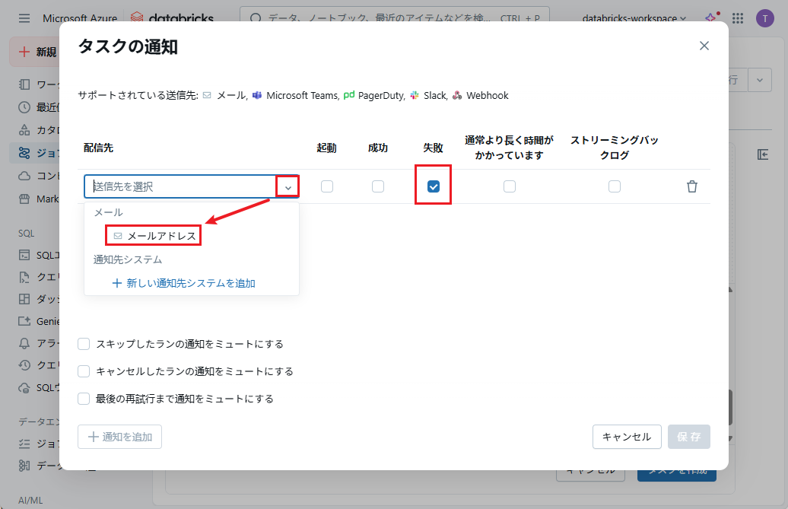Click the メール group header in dropdown
Viewport: 788px width, 509px height.
coord(109,212)
